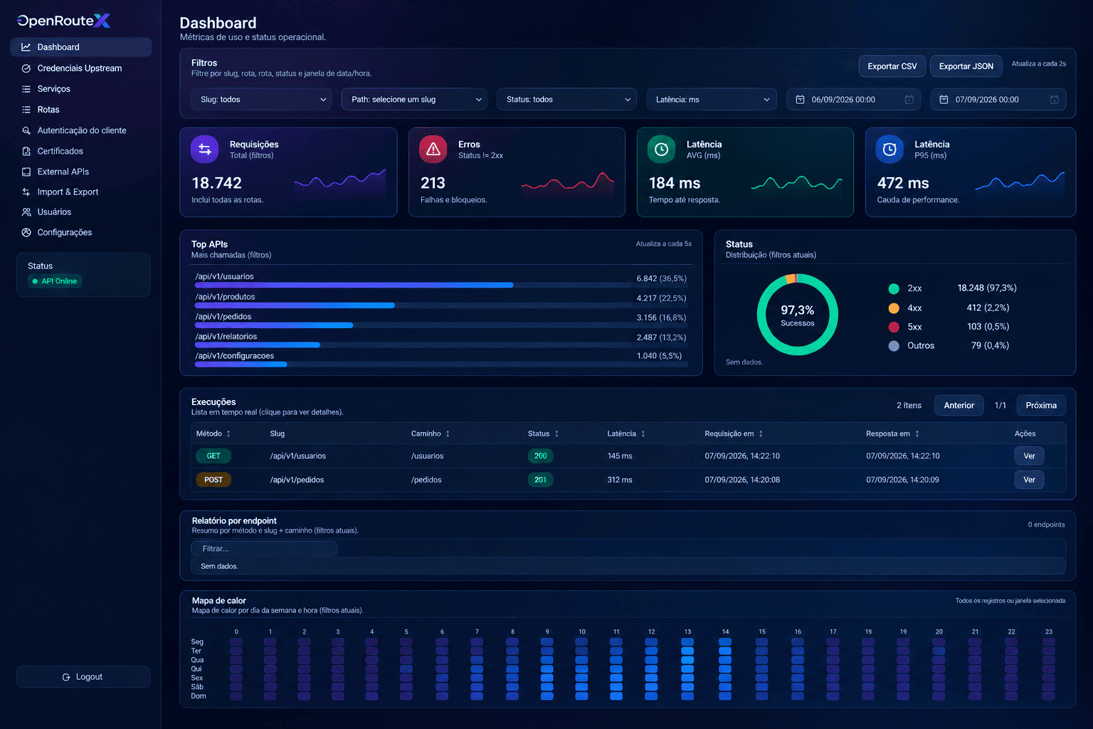Click Ver for the /api/v1/pedidos execution
The height and width of the screenshot is (729, 1093).
(x=1029, y=480)
